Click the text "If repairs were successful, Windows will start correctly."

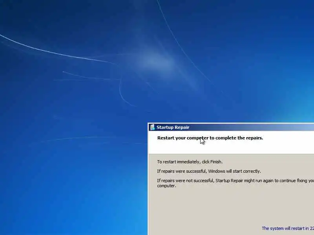pos(209,171)
